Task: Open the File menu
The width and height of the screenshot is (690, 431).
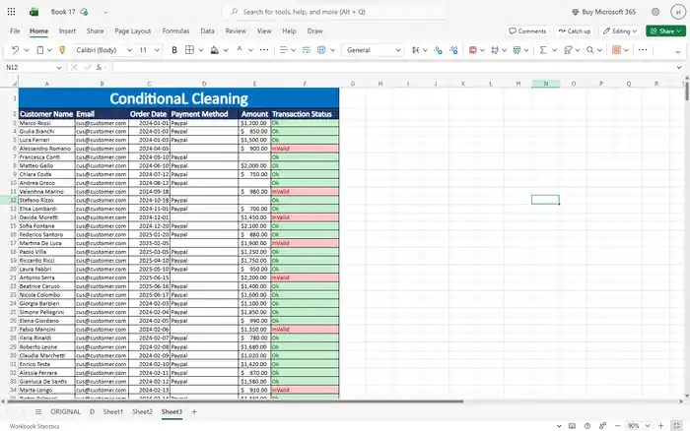Action: [x=15, y=31]
